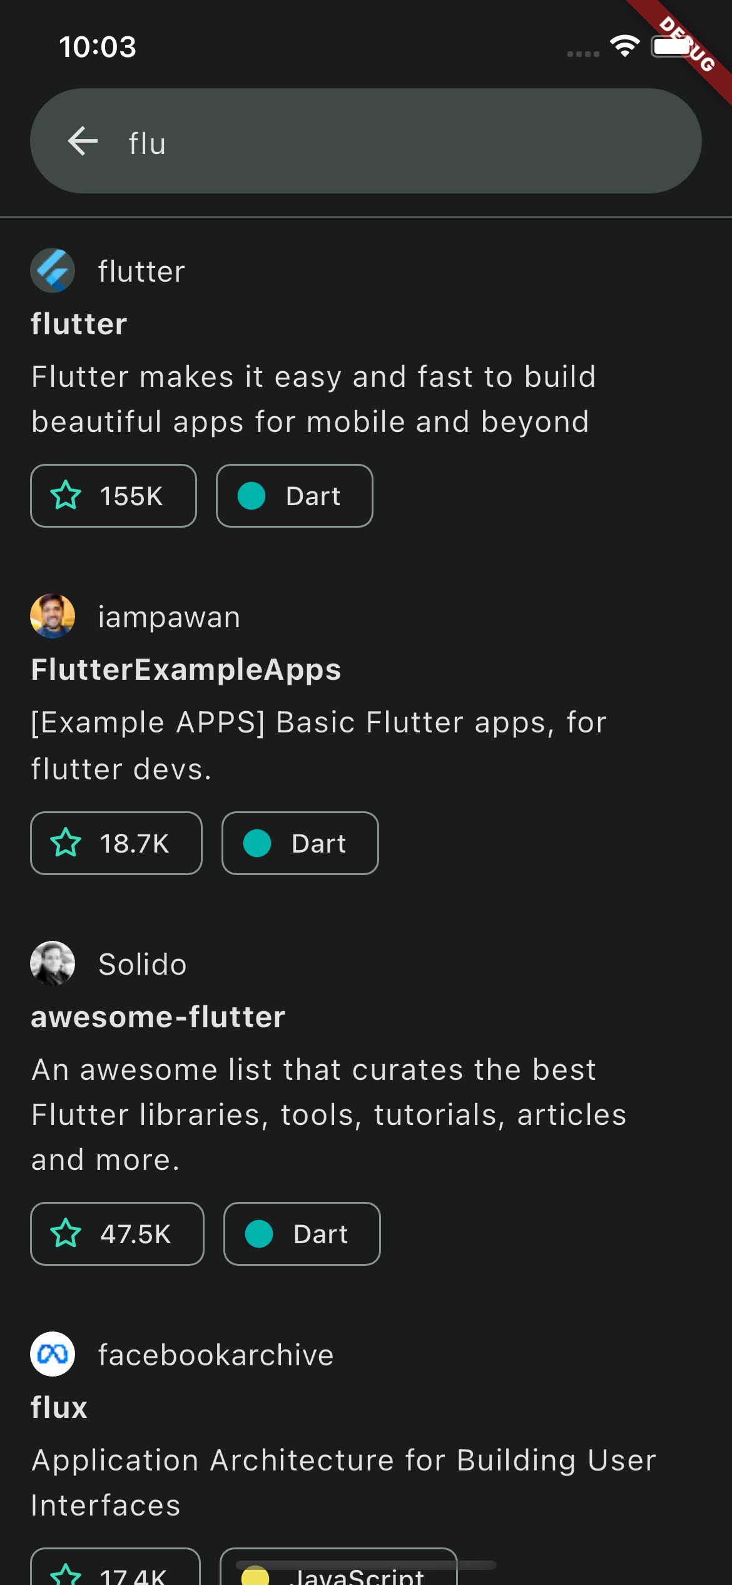The height and width of the screenshot is (1585, 732).
Task: Click the teal Dart color dot on awesome-flutter
Action: 258,1234
